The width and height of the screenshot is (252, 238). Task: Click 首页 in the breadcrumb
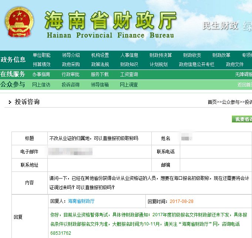click(x=212, y=102)
